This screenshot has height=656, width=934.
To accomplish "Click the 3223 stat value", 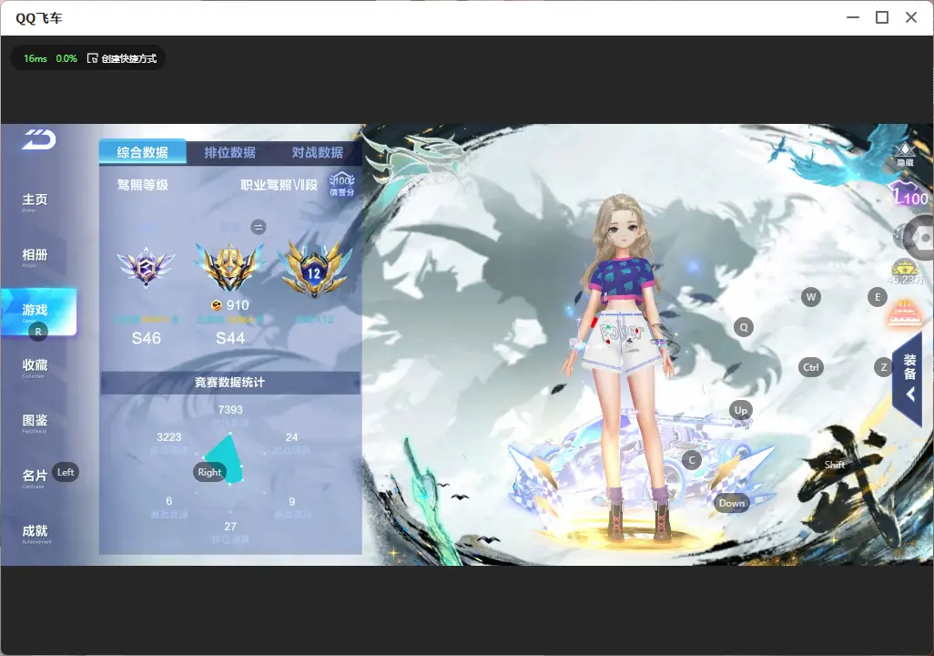I will [169, 437].
